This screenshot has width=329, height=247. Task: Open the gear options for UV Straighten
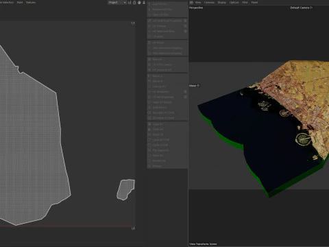[x=185, y=92]
